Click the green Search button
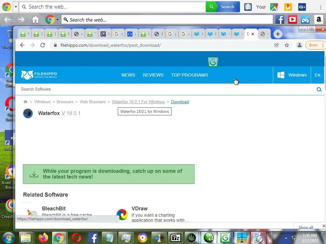Image resolution: width=326 pixels, height=244 pixels. click(x=223, y=7)
